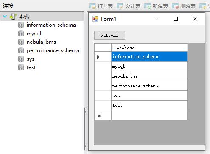This screenshot has height=154, width=210.
Task: Click the empty new-row cell in grid
Action: pyautogui.click(x=149, y=115)
